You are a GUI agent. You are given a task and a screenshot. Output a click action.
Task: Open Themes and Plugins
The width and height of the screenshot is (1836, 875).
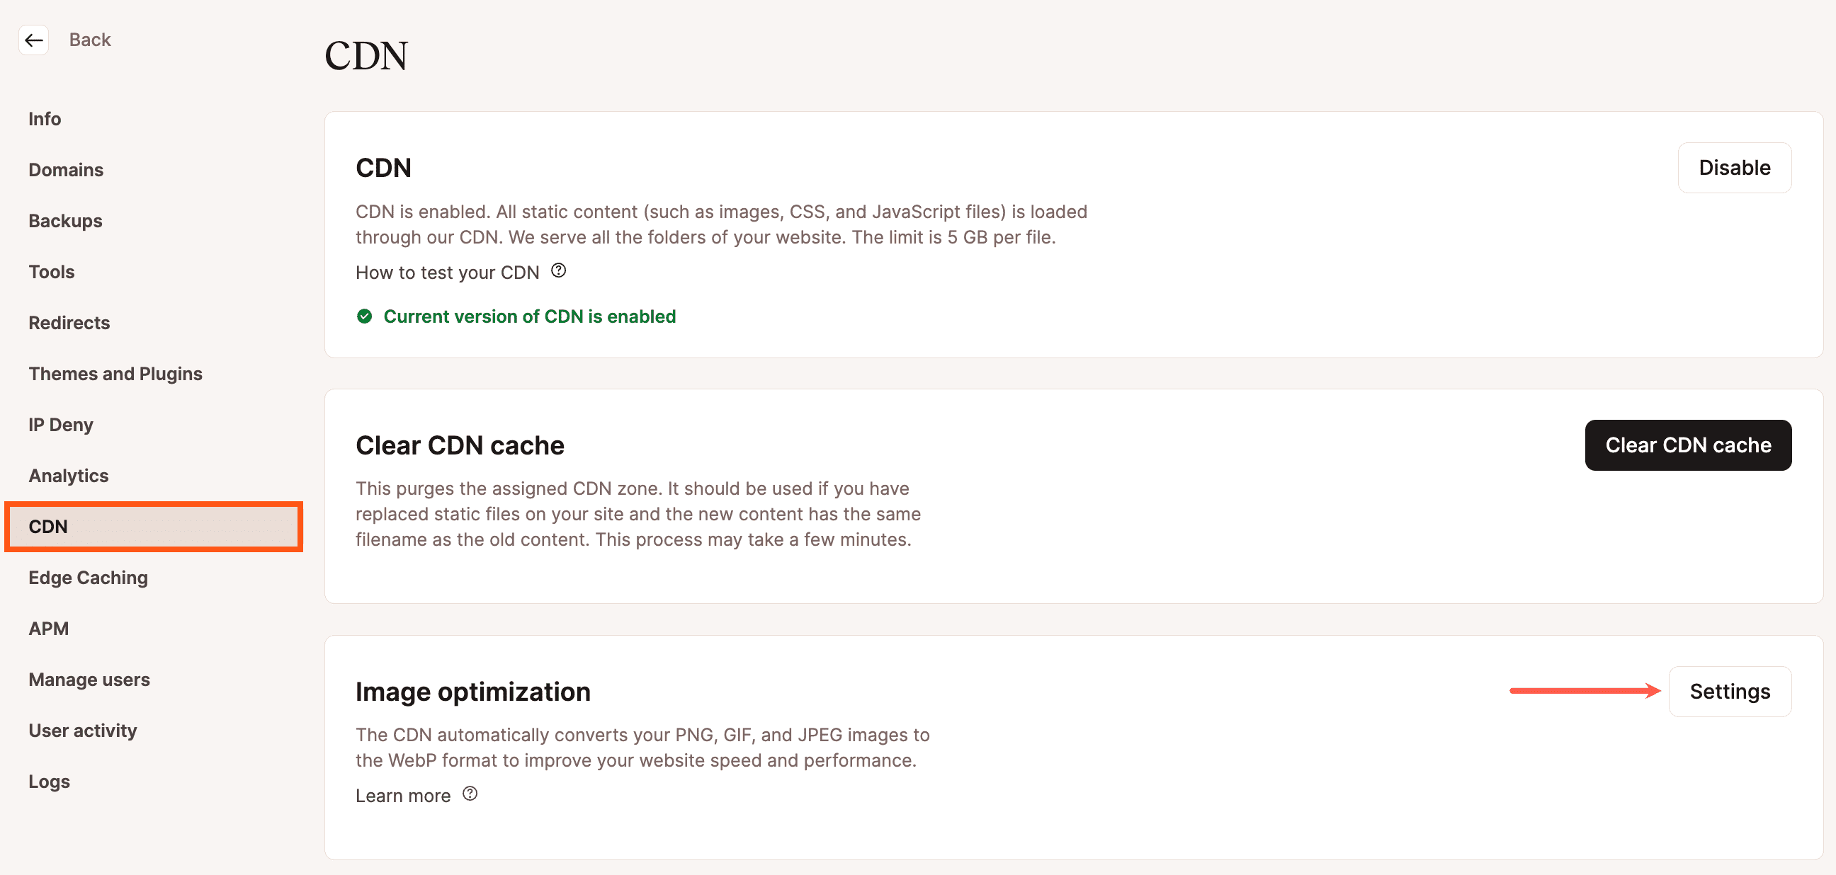point(115,373)
